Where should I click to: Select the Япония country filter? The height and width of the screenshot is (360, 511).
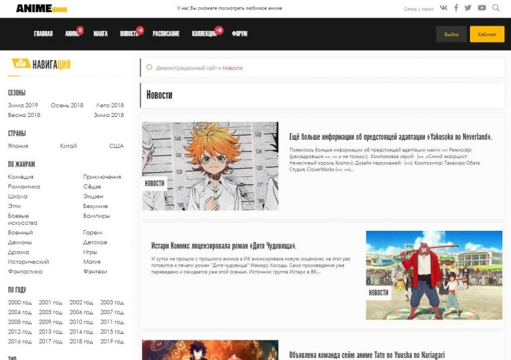tap(18, 146)
